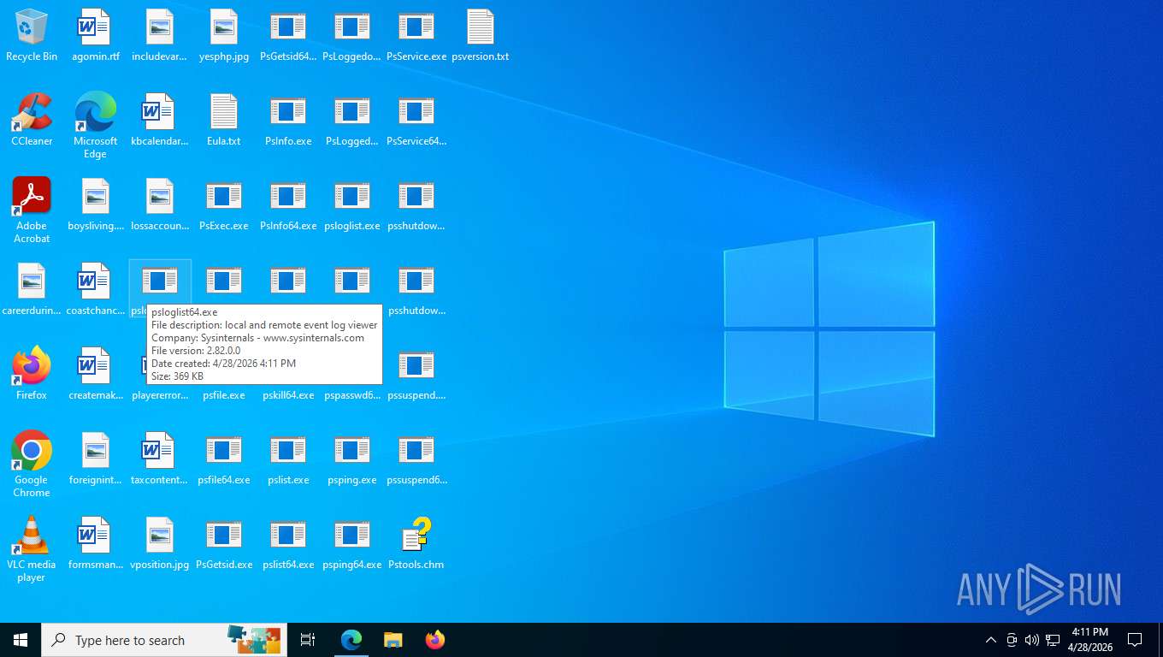This screenshot has height=657, width=1163.
Task: Click the psfile.exe file label
Action: click(224, 395)
